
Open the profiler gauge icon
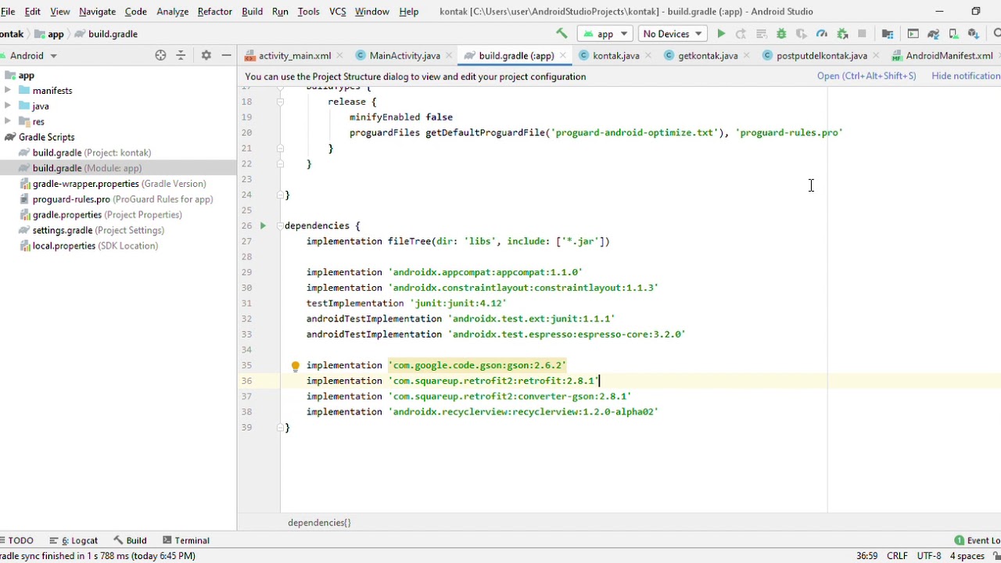(822, 34)
